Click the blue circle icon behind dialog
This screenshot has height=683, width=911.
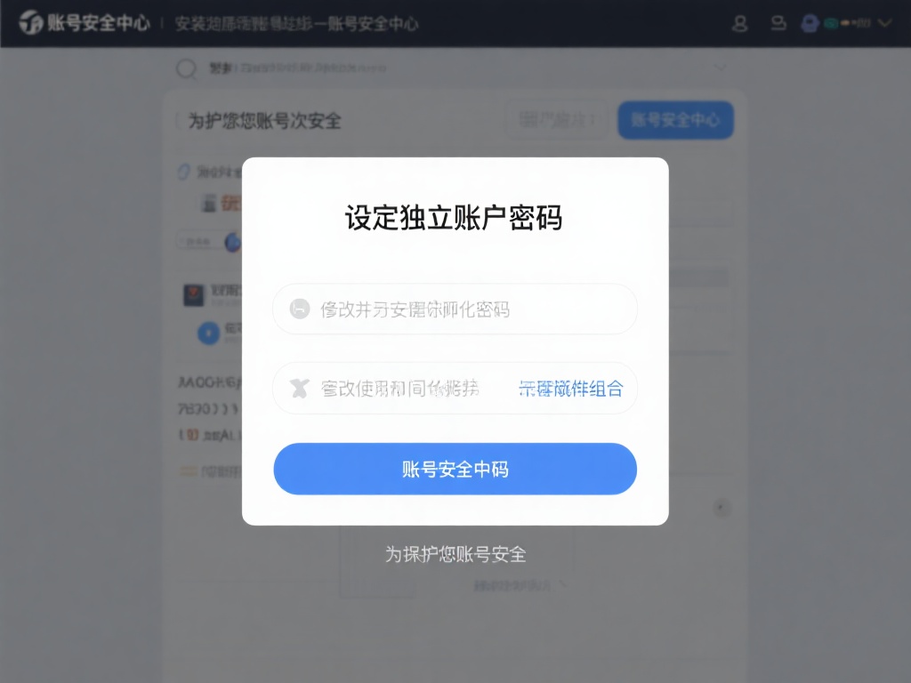[x=208, y=333]
